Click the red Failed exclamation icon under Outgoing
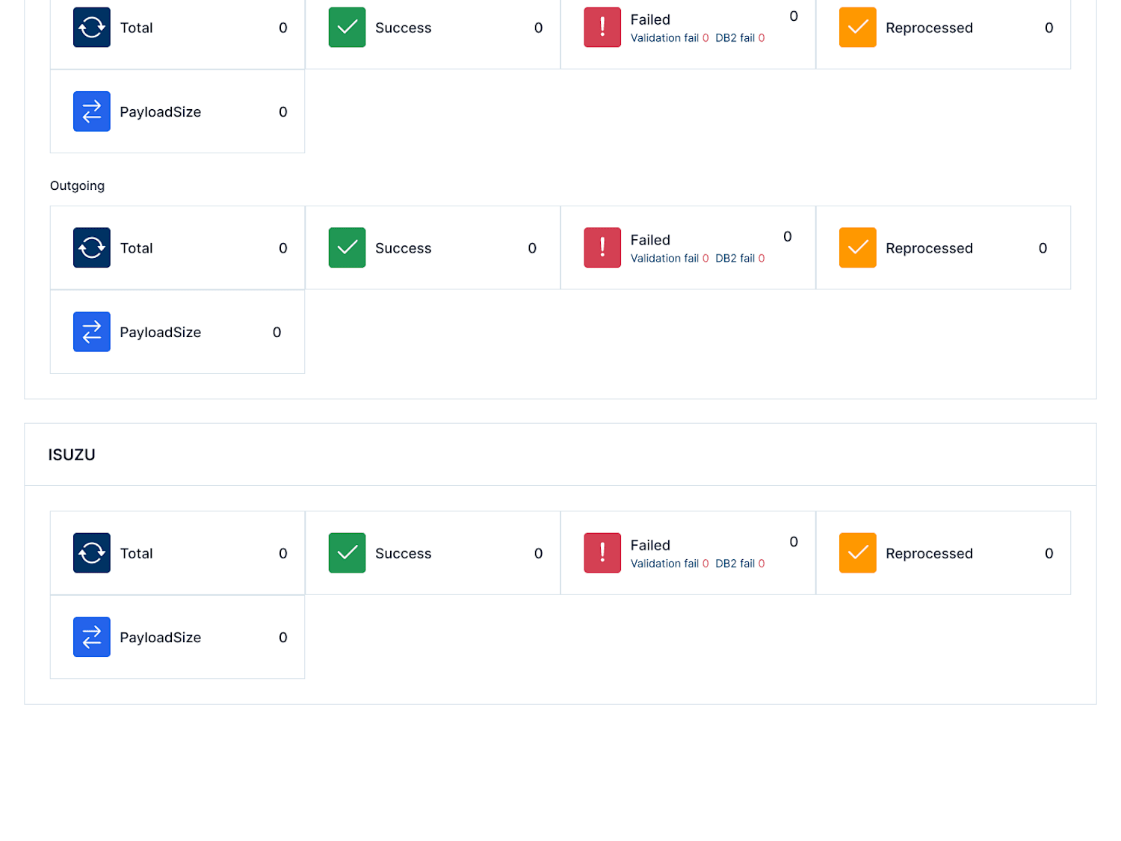 coord(602,247)
